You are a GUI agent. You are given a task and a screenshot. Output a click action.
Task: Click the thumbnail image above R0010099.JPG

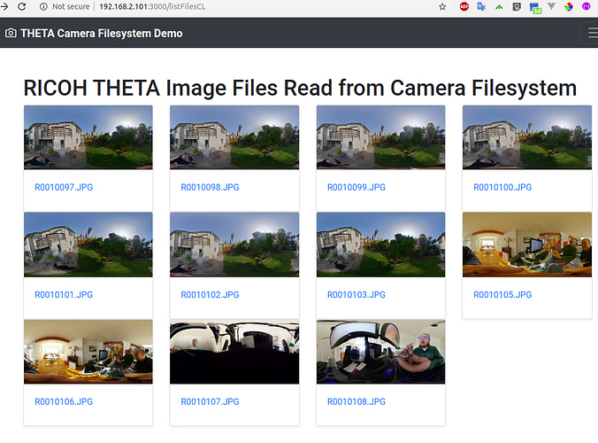[x=380, y=137]
